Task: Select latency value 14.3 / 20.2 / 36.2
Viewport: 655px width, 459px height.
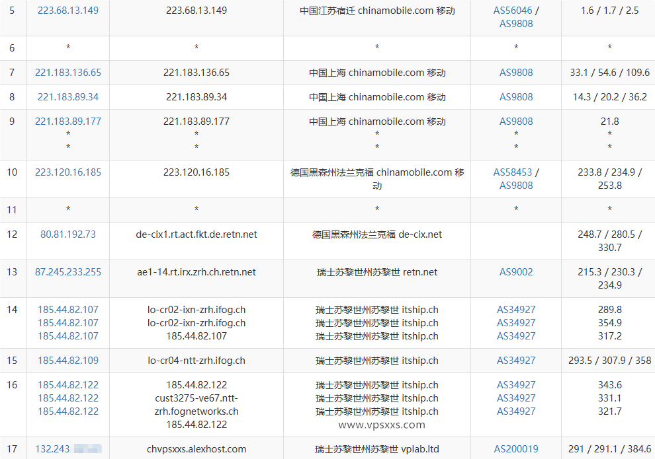Action: (x=610, y=97)
